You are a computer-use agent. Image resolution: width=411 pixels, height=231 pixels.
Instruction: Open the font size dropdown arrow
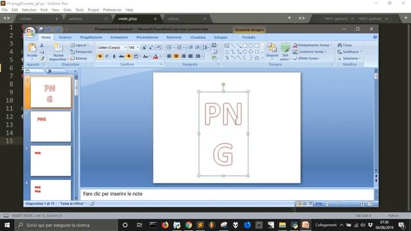pyautogui.click(x=137, y=47)
